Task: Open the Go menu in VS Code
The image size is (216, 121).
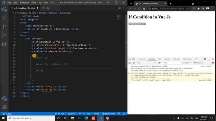Action: tap(40, 3)
